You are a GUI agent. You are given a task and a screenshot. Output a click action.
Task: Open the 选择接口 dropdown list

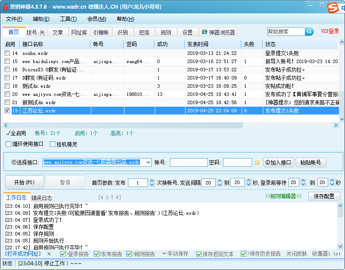click(x=148, y=162)
